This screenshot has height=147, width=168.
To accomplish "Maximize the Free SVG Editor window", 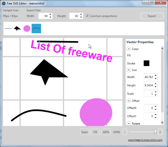I will [152, 3].
